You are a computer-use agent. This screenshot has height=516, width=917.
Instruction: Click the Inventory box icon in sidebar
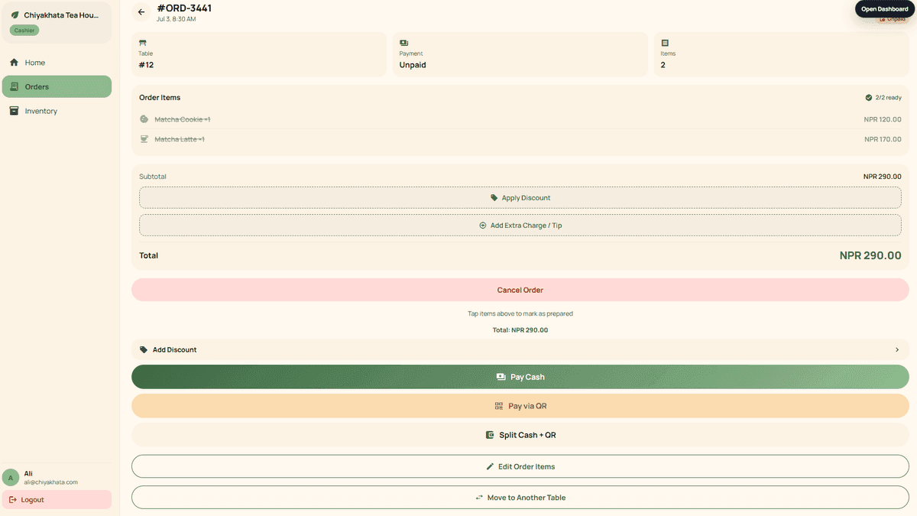coord(14,111)
